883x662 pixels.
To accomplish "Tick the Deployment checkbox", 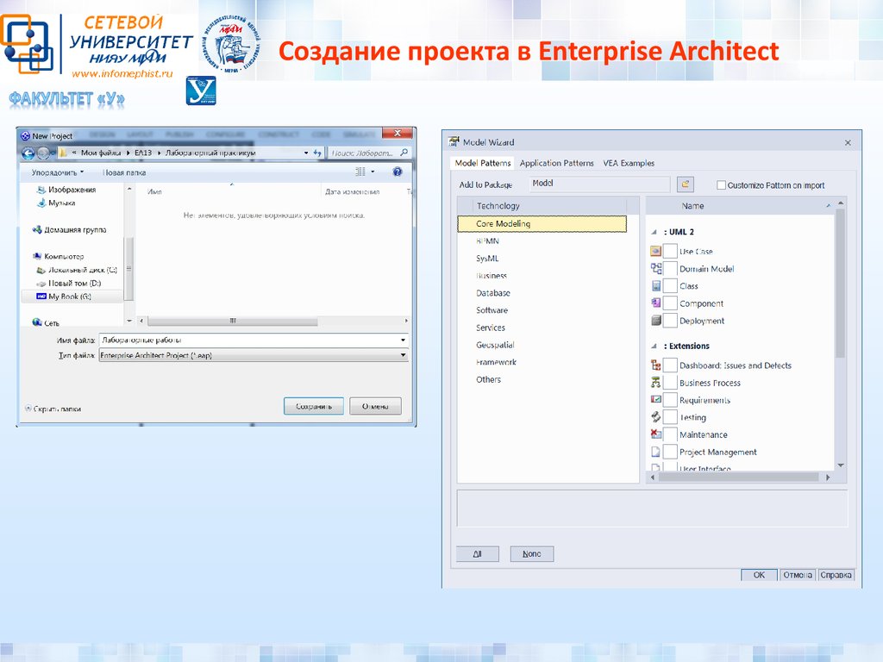I will pos(670,321).
